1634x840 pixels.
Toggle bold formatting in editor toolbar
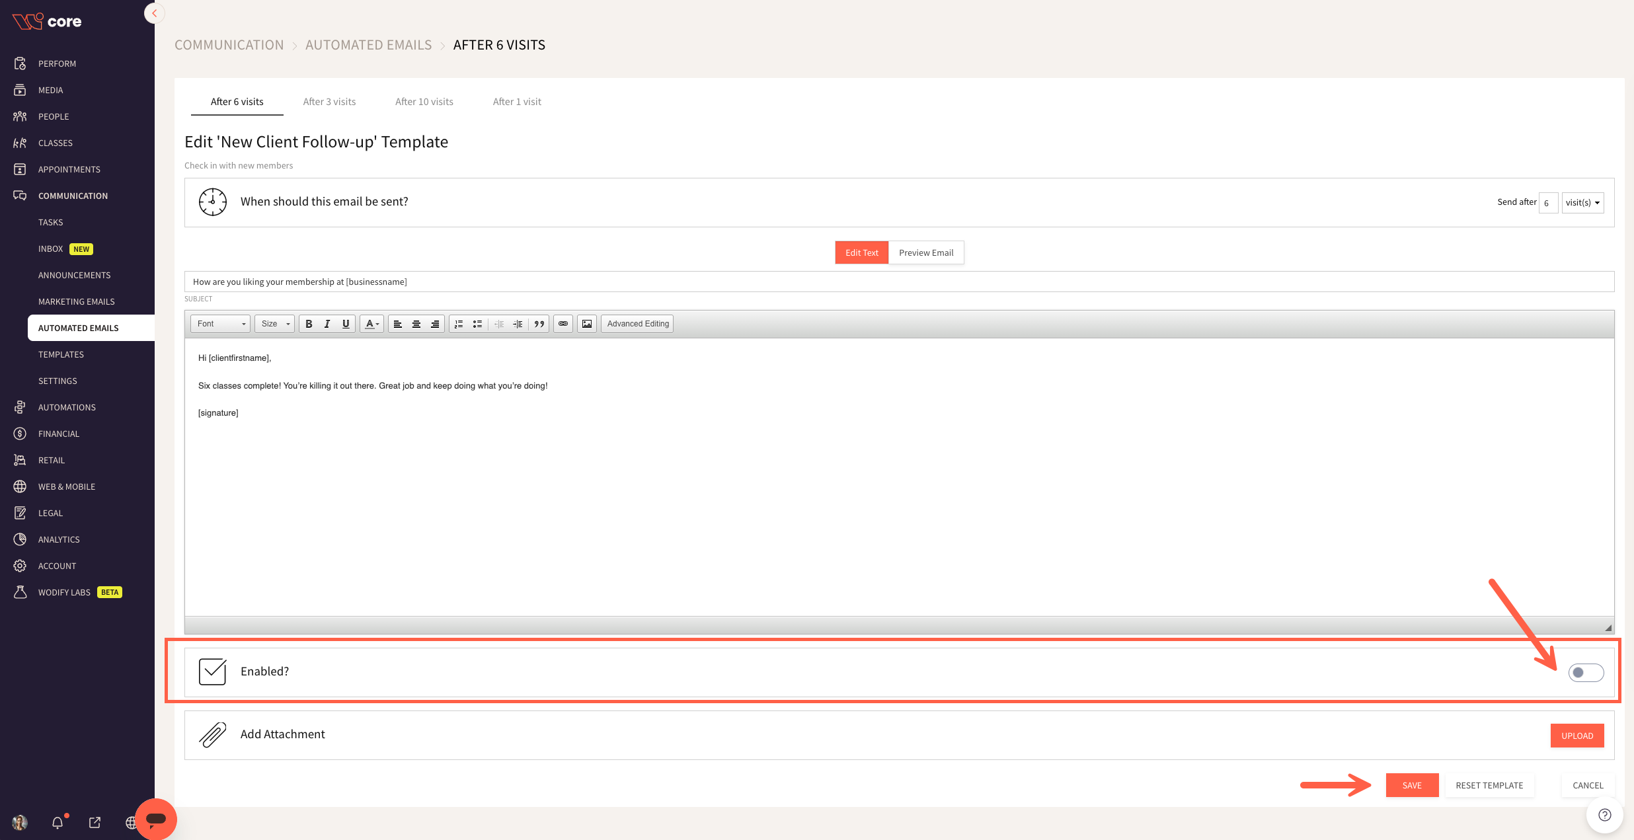tap(309, 324)
